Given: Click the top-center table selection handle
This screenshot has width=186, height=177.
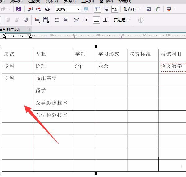Looking at the screenshot, I should click(95, 46).
